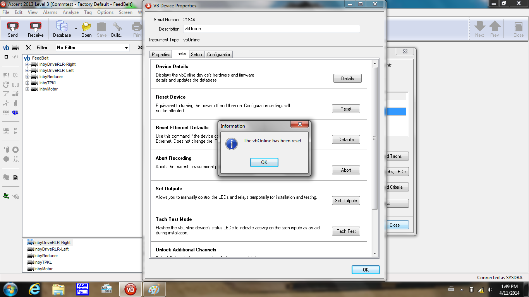Open the Alarms menu

[x=50, y=12]
